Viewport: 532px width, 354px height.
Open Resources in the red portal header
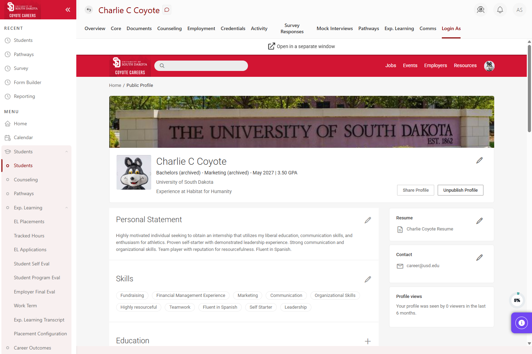tap(465, 65)
